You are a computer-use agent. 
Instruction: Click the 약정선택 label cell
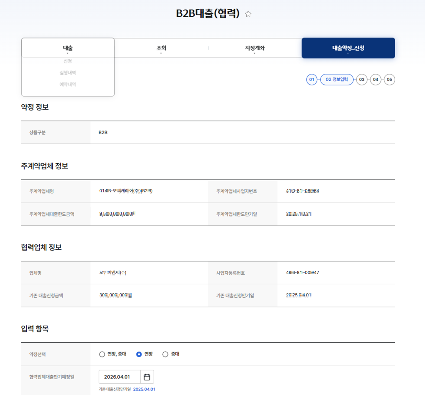pos(56,354)
